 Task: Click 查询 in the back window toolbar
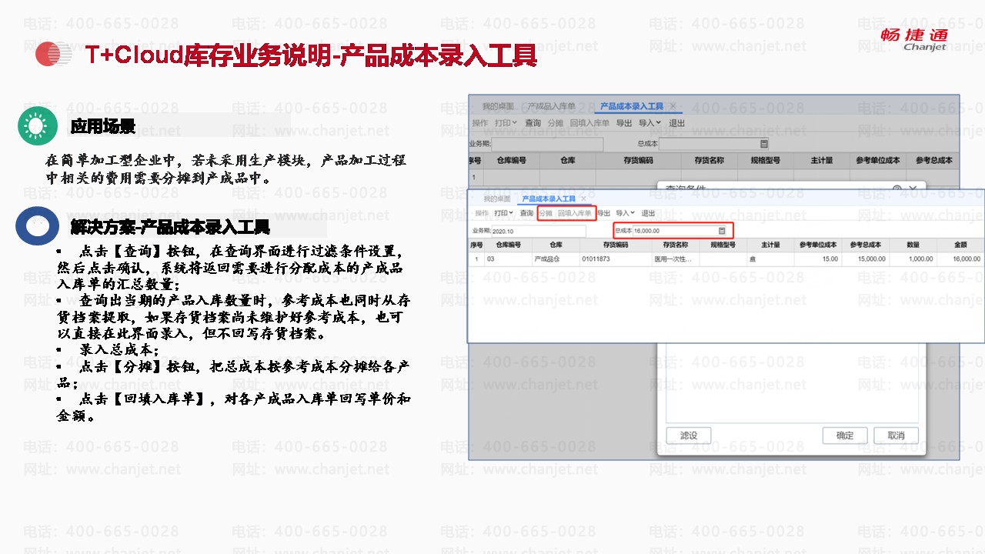coord(533,123)
